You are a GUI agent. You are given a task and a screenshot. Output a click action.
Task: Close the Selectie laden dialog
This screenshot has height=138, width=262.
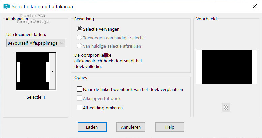[x=254, y=6]
